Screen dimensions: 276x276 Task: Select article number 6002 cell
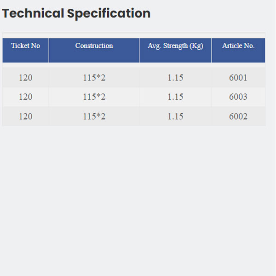[238, 116]
